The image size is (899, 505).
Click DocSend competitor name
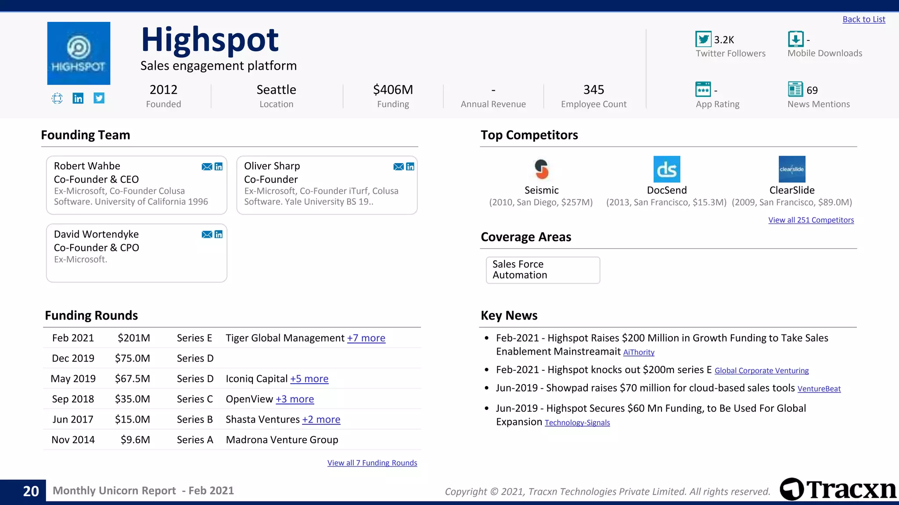[667, 190]
